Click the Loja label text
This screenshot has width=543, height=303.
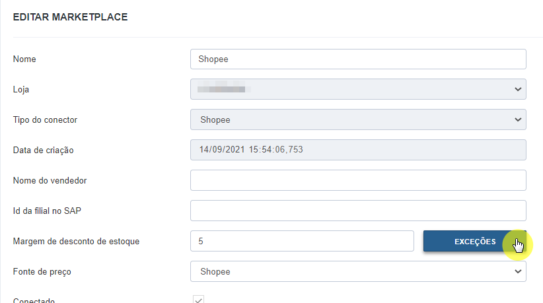[x=21, y=90]
